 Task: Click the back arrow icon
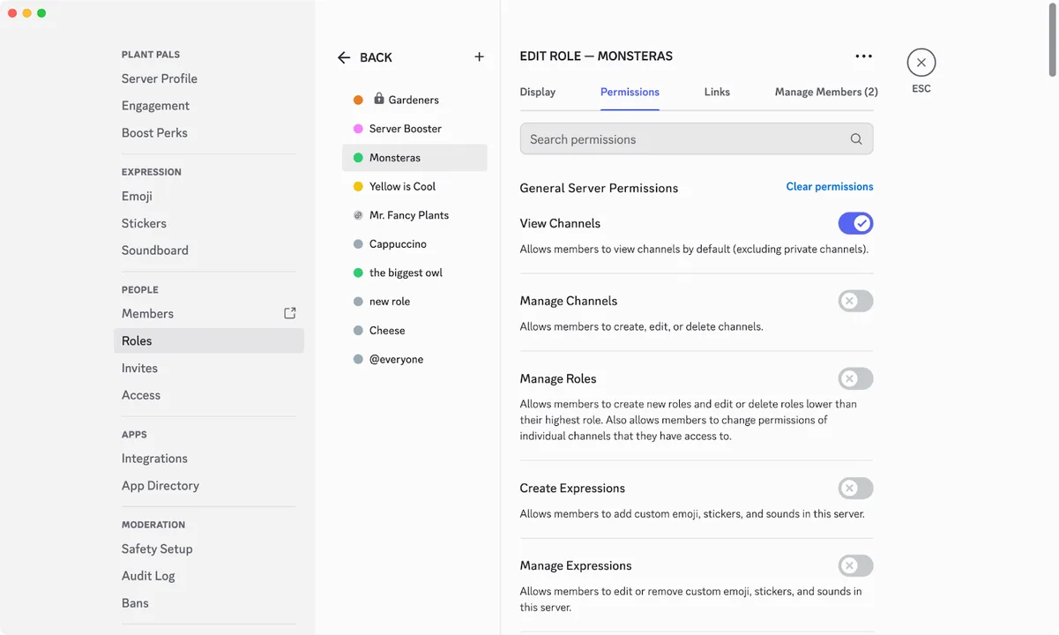(x=344, y=57)
